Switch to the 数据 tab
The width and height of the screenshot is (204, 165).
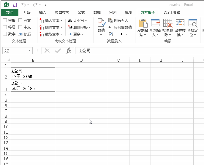[x=97, y=12]
